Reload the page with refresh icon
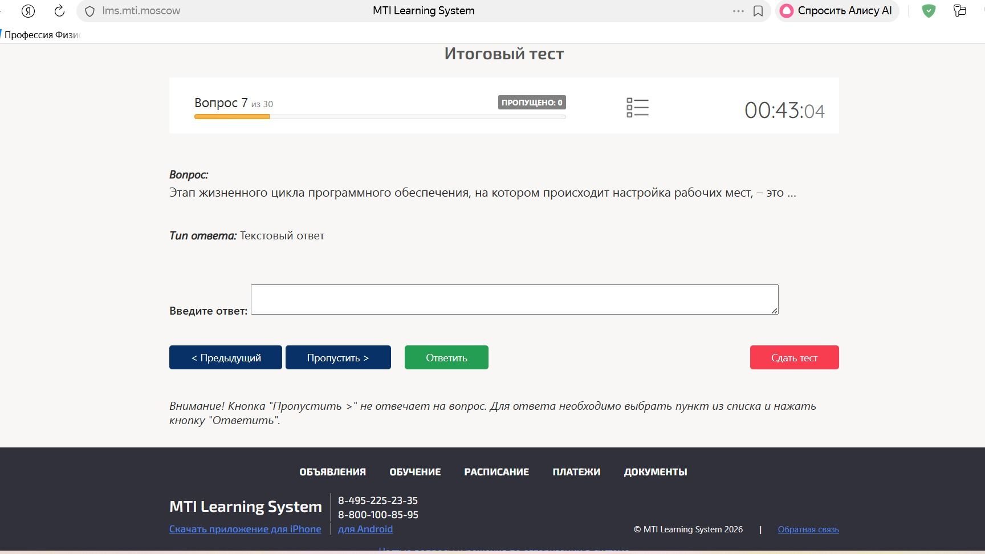 [x=59, y=11]
